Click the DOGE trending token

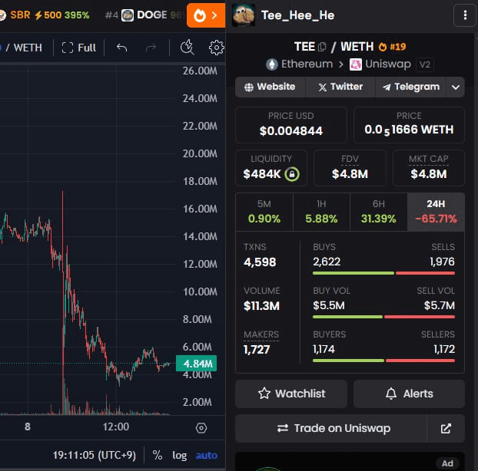coord(143,15)
